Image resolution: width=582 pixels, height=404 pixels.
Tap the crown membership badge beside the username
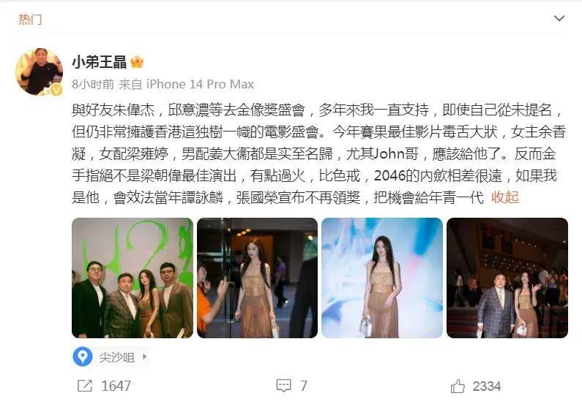[137, 62]
